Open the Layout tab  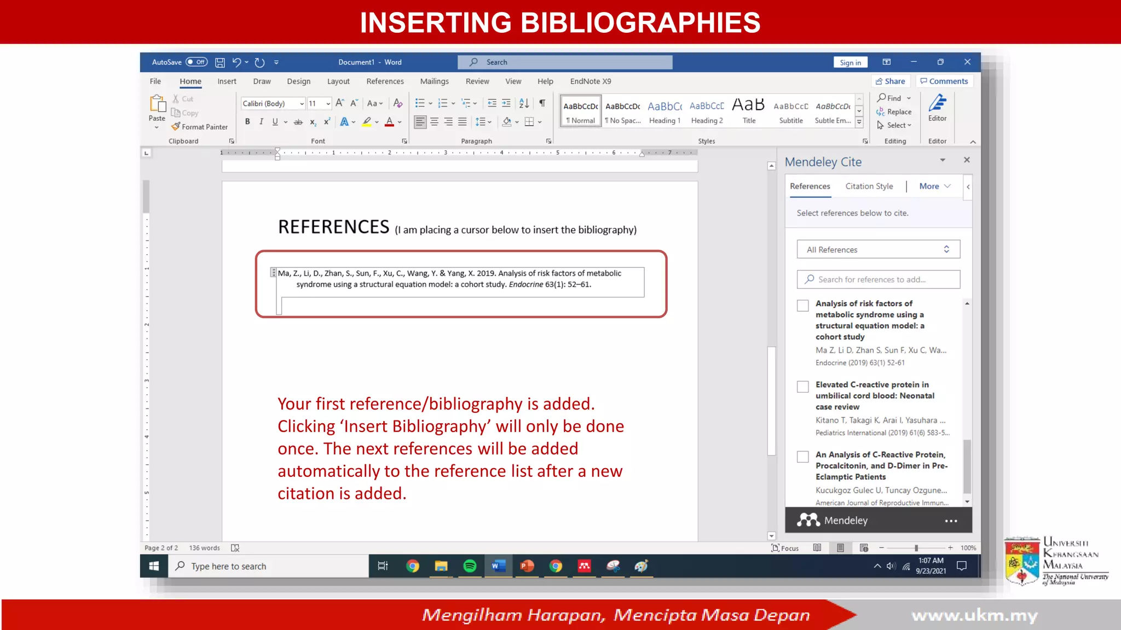338,81
